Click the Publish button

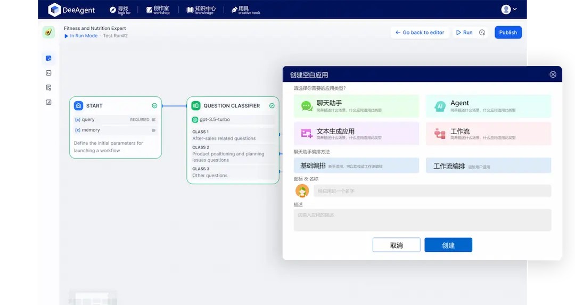[508, 32]
